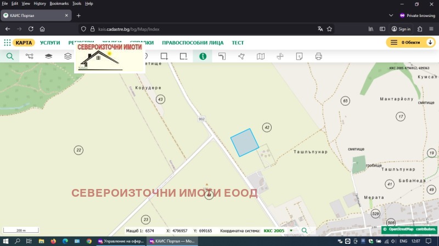Open the Windows notification center
439x246 pixels.
[429, 241]
